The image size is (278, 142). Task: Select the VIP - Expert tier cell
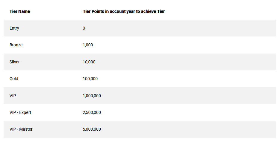20,112
